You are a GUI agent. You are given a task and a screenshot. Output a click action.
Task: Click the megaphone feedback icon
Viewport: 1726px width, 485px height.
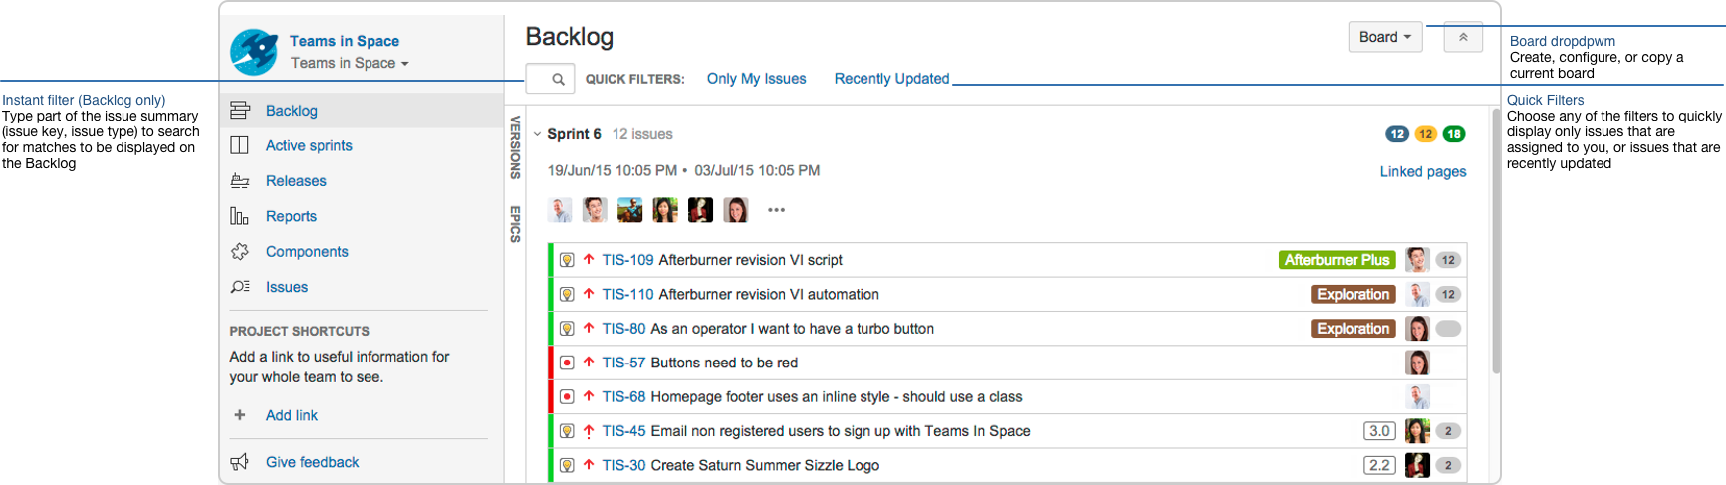pos(240,462)
